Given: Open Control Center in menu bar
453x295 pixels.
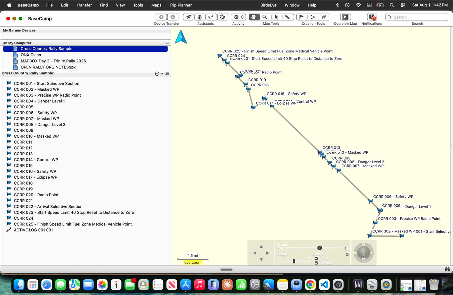Looking at the screenshot, I should [x=403, y=5].
